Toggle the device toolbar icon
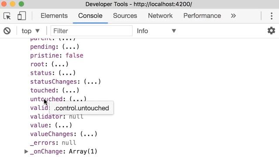 tap(22, 16)
